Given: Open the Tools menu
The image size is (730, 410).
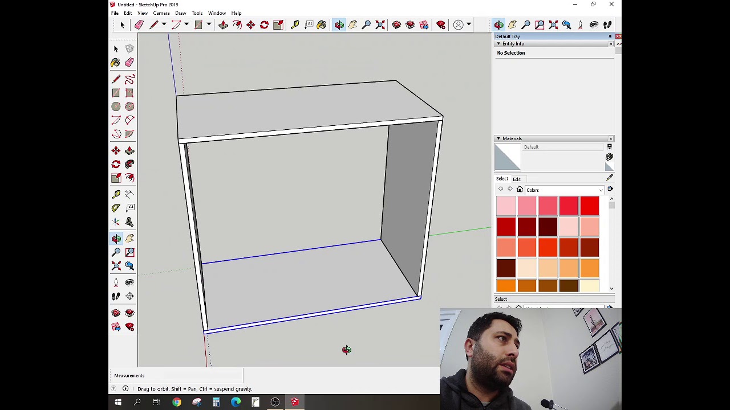Looking at the screenshot, I should pyautogui.click(x=197, y=13).
